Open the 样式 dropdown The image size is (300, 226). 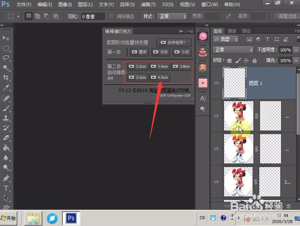(x=172, y=16)
